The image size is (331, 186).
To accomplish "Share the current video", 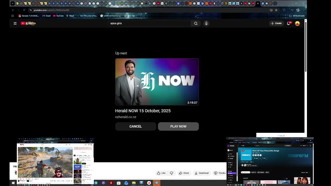I will coord(184,173).
